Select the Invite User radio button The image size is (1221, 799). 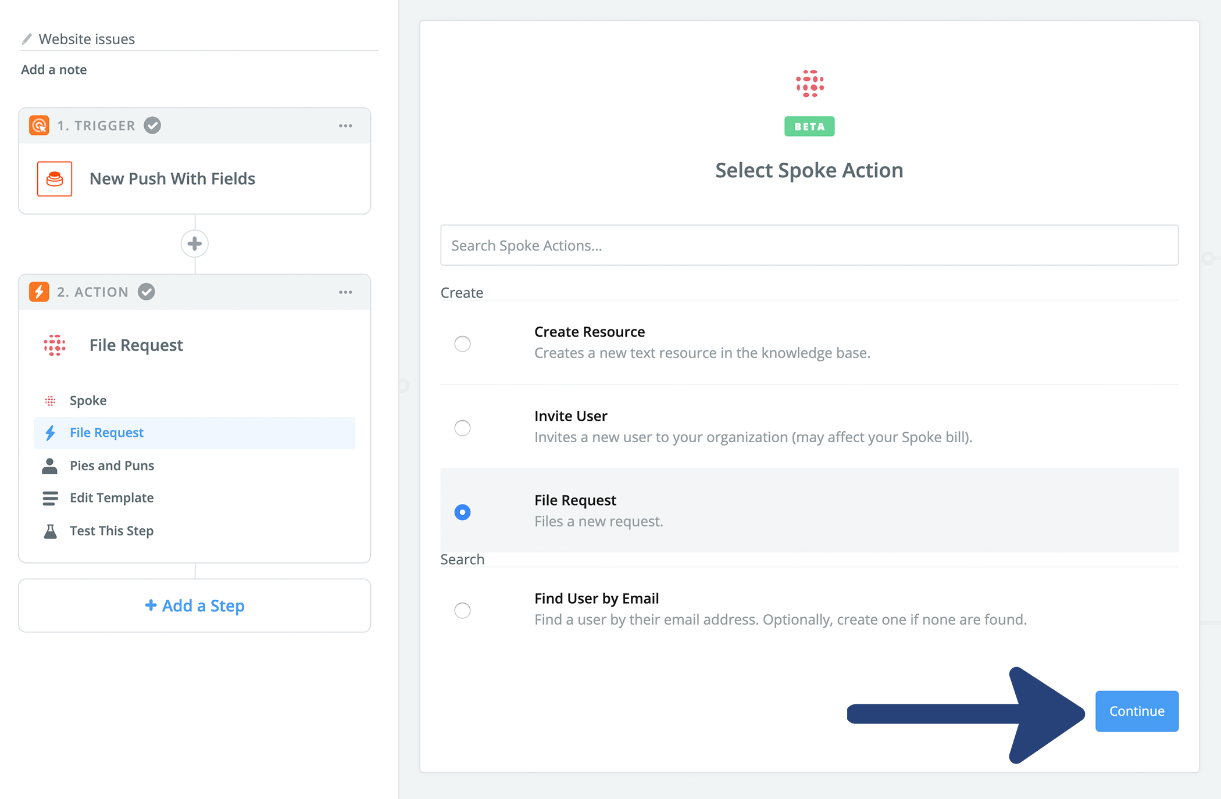coord(462,428)
